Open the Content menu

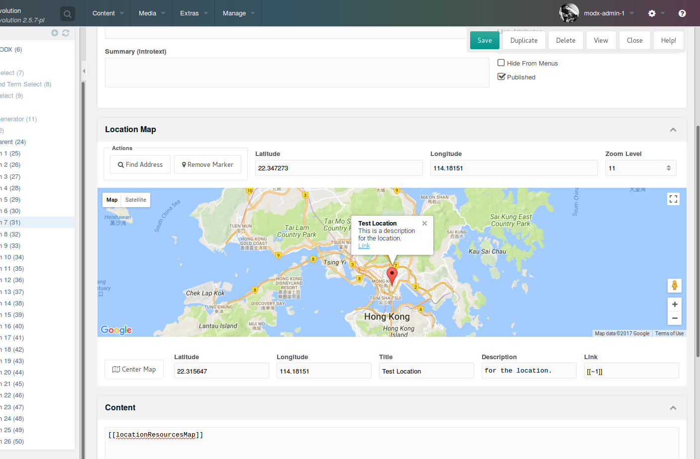point(108,13)
